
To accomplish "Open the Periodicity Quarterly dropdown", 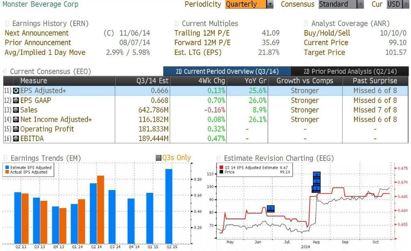I will (249, 4).
